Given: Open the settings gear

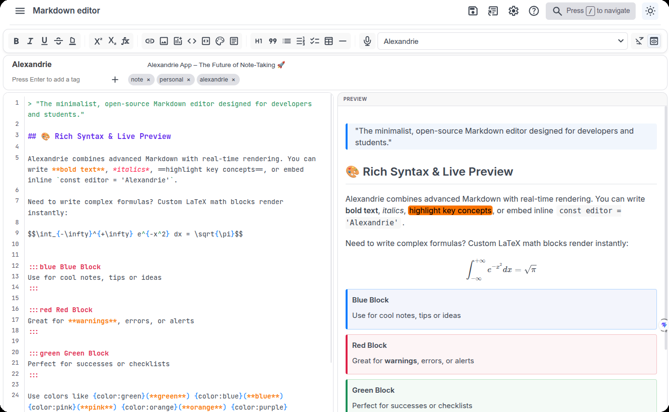Looking at the screenshot, I should [513, 11].
